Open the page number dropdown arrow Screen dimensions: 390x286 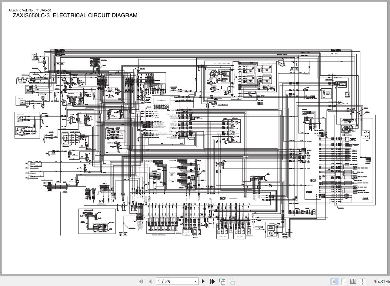[x=196, y=281]
